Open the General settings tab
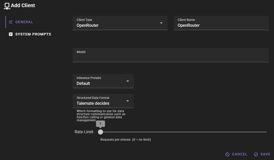This screenshot has width=274, height=160. (x=21, y=22)
